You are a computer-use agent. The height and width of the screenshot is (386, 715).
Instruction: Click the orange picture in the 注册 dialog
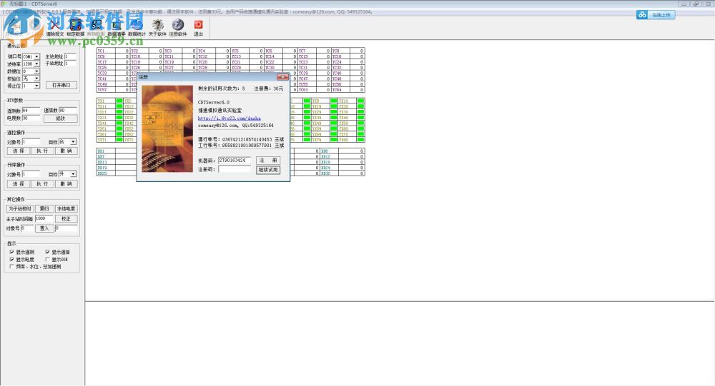click(167, 129)
